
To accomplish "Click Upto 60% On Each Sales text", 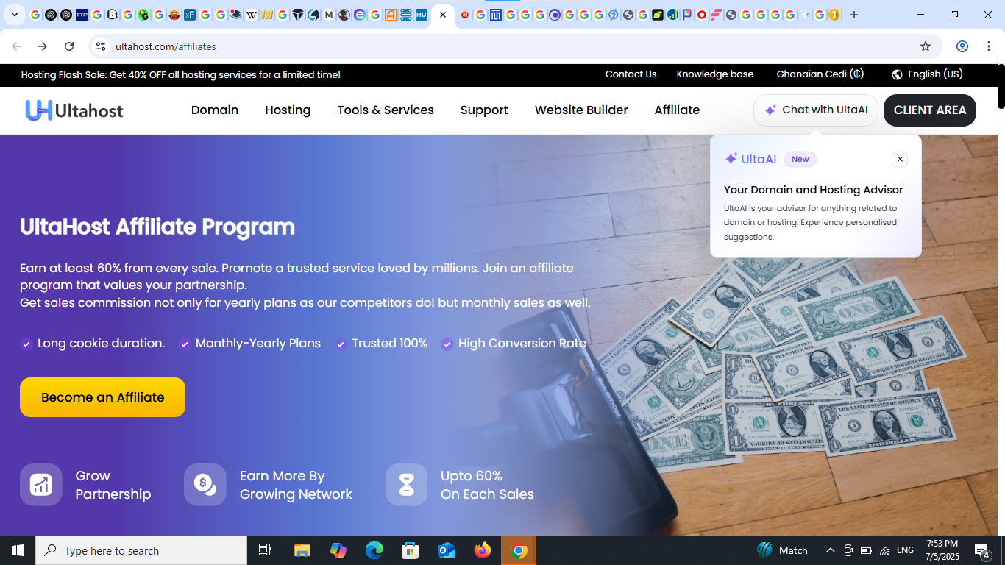I will coord(487,485).
